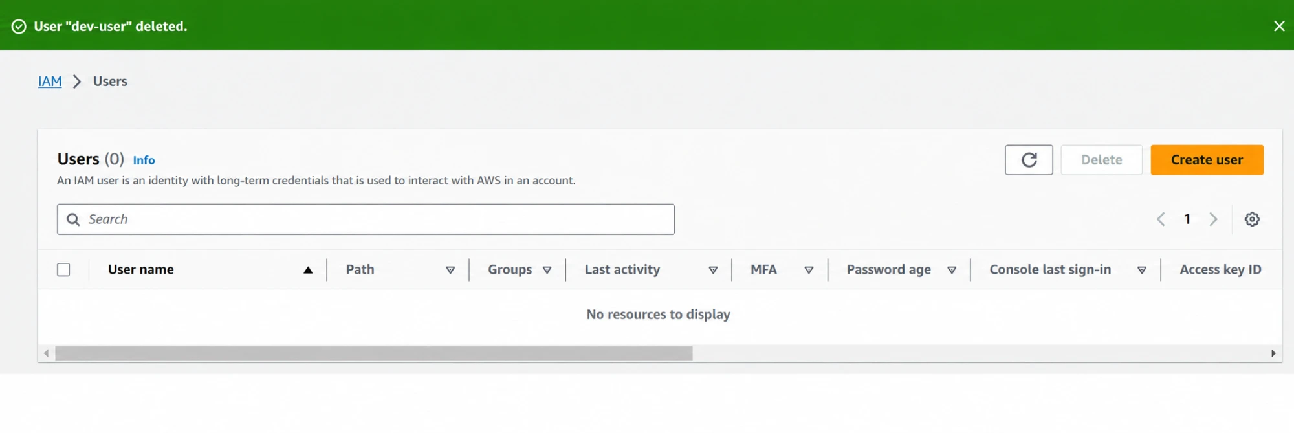Sort by Console last sign-in arrow

point(1142,271)
